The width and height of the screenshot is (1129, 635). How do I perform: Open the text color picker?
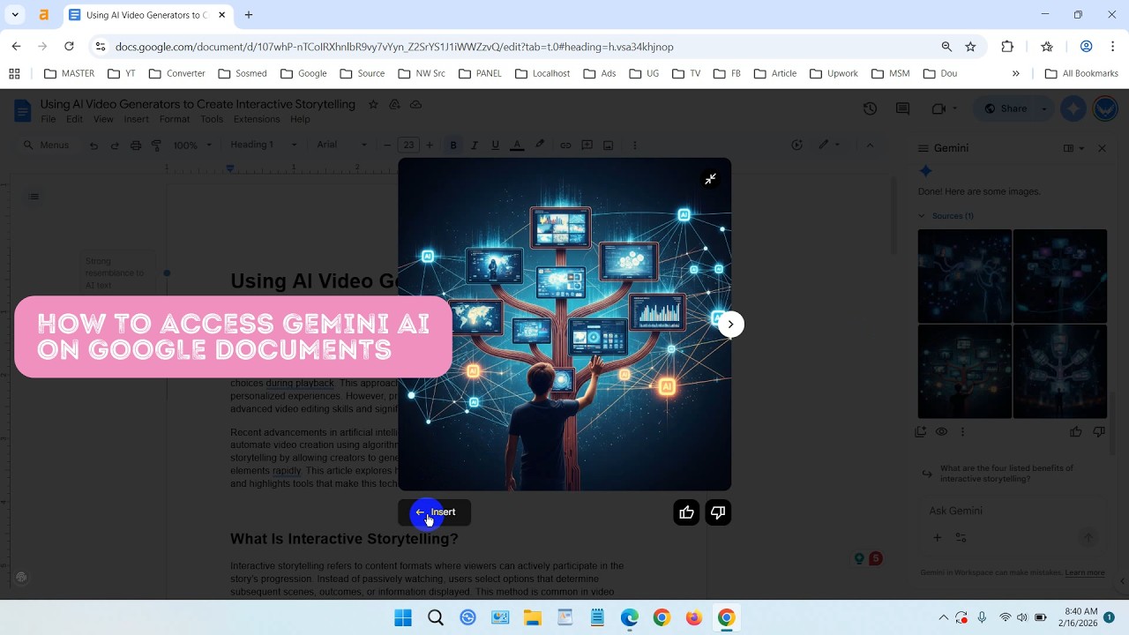(518, 146)
